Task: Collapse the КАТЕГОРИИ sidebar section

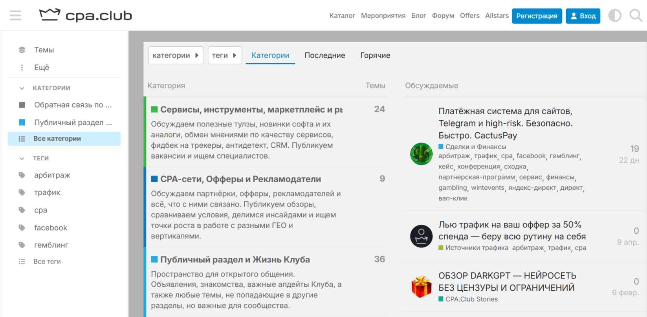Action: (22, 88)
